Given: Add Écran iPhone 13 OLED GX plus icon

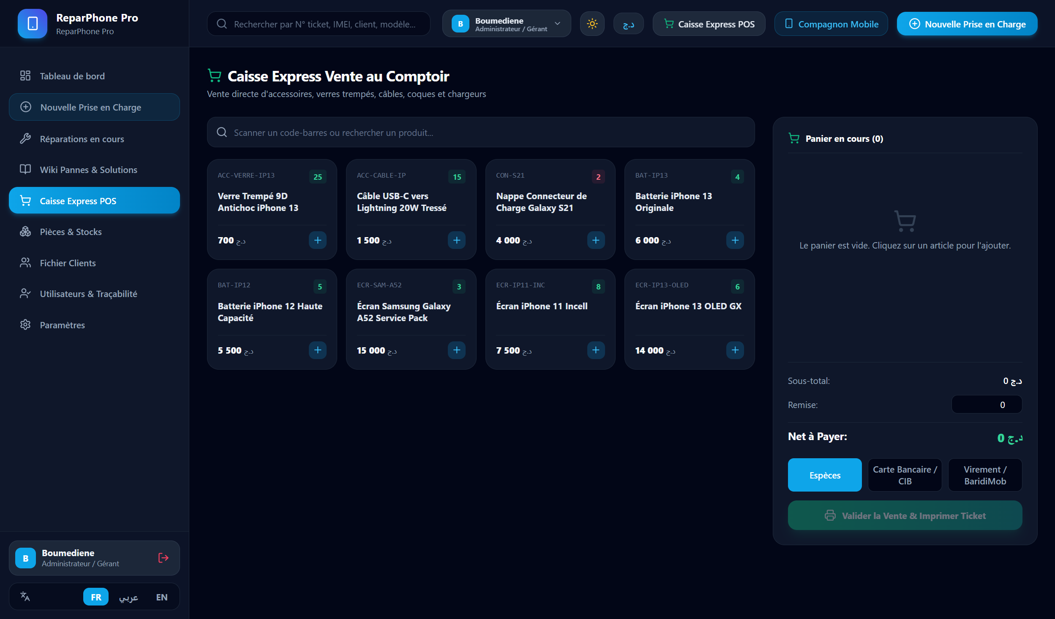Looking at the screenshot, I should tap(735, 350).
